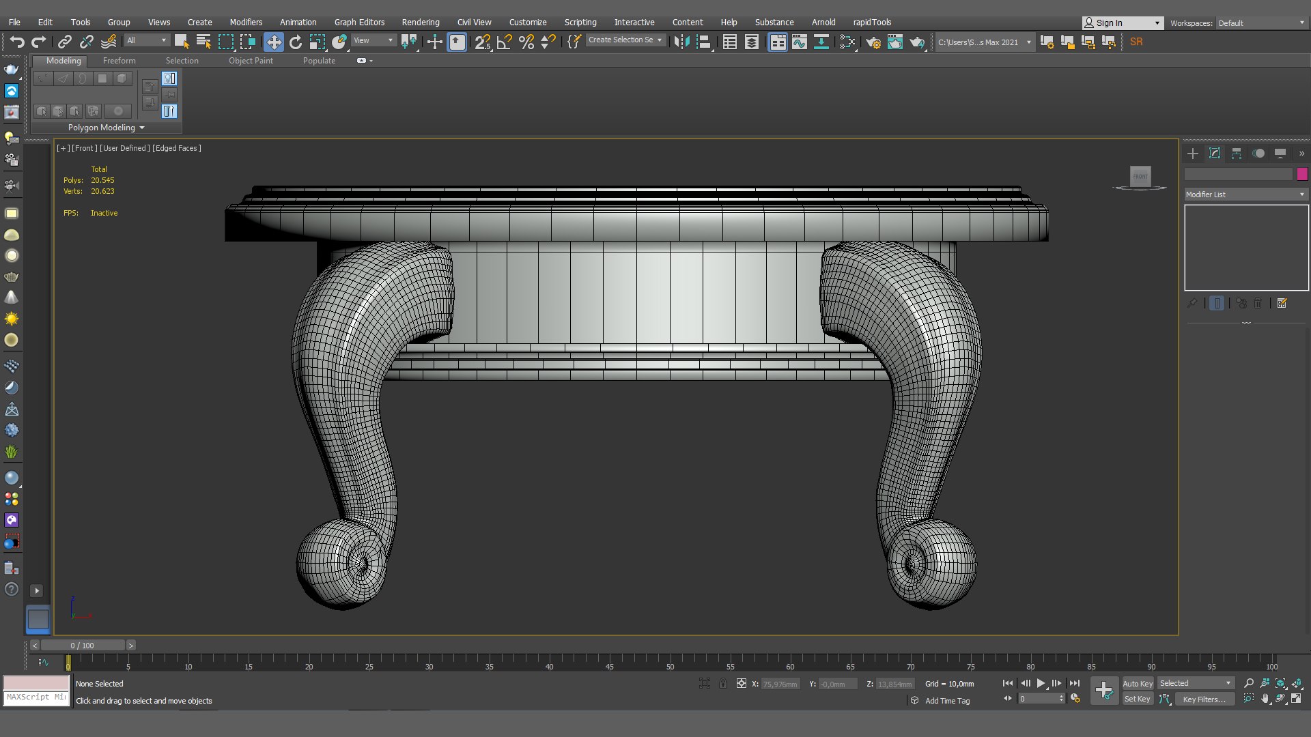Viewport: 1311px width, 737px height.
Task: Open selection filter All dropdown
Action: (x=146, y=40)
